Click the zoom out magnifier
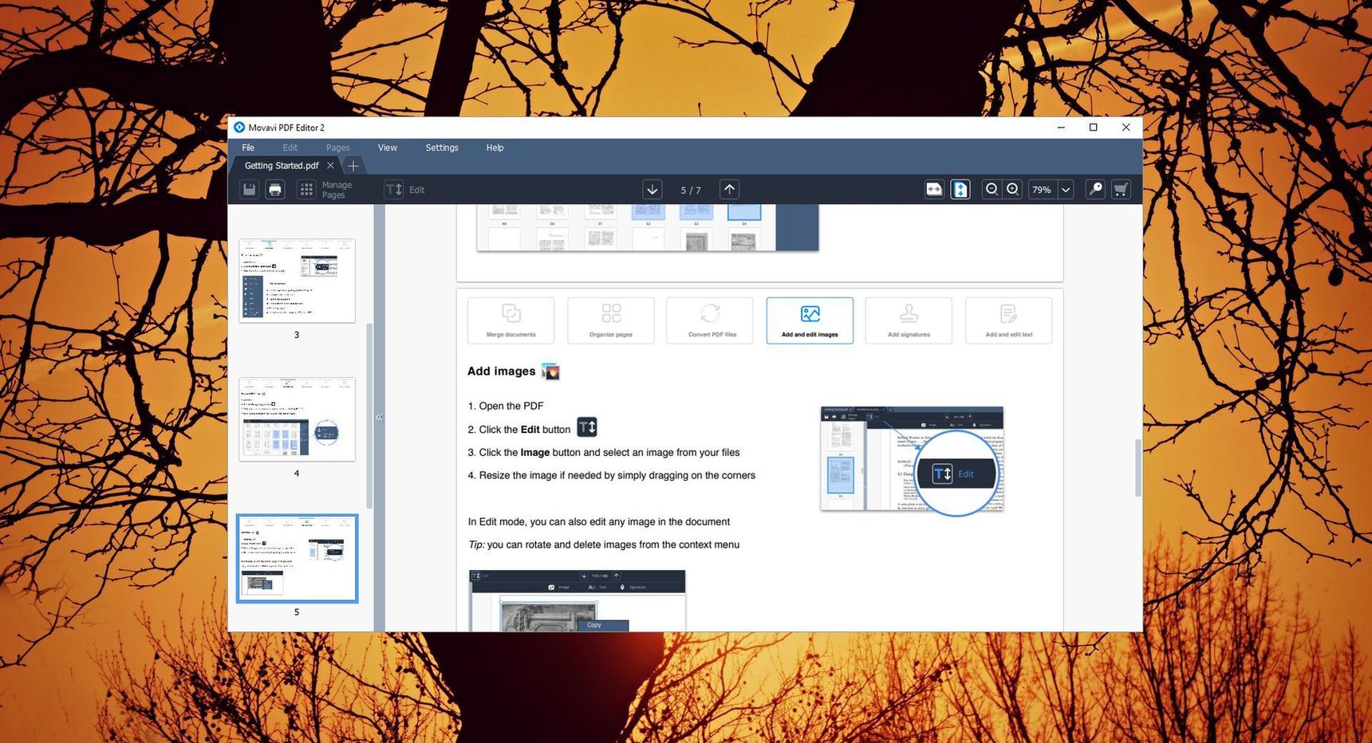This screenshot has height=743, width=1372. pos(992,190)
